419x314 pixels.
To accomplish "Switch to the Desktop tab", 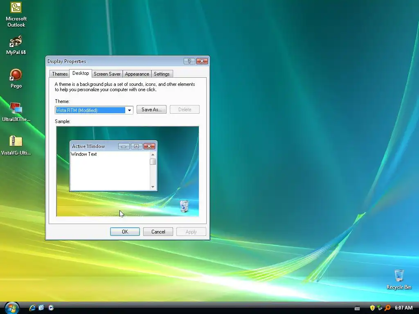I will tap(81, 73).
